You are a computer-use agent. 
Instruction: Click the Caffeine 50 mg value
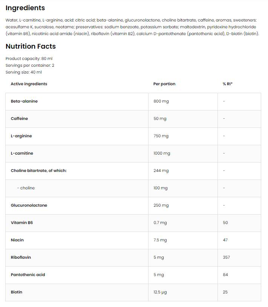[x=160, y=118]
